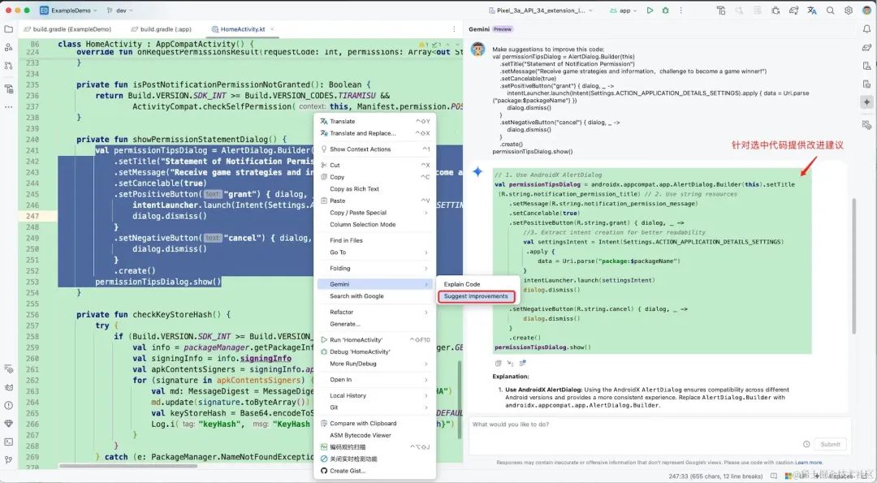The height and width of the screenshot is (483, 877).
Task: Open the ExampleDemo project dropdown
Action: pyautogui.click(x=68, y=10)
